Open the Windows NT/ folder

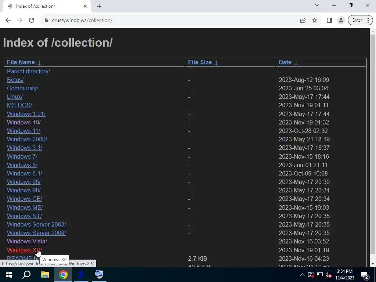click(25, 216)
